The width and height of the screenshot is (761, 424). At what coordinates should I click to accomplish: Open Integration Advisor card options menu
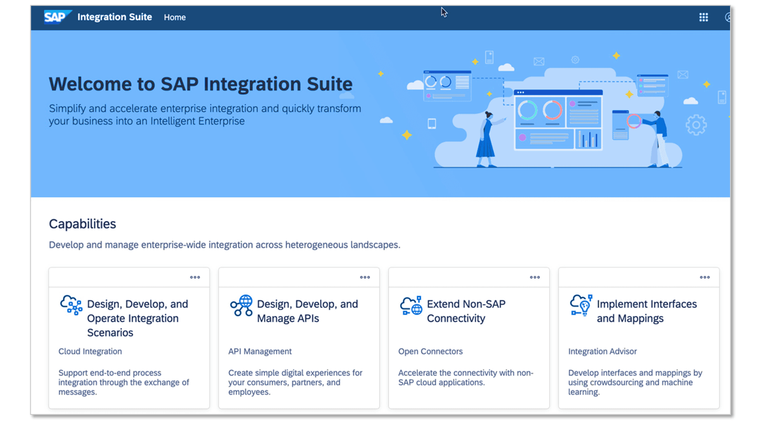click(705, 277)
